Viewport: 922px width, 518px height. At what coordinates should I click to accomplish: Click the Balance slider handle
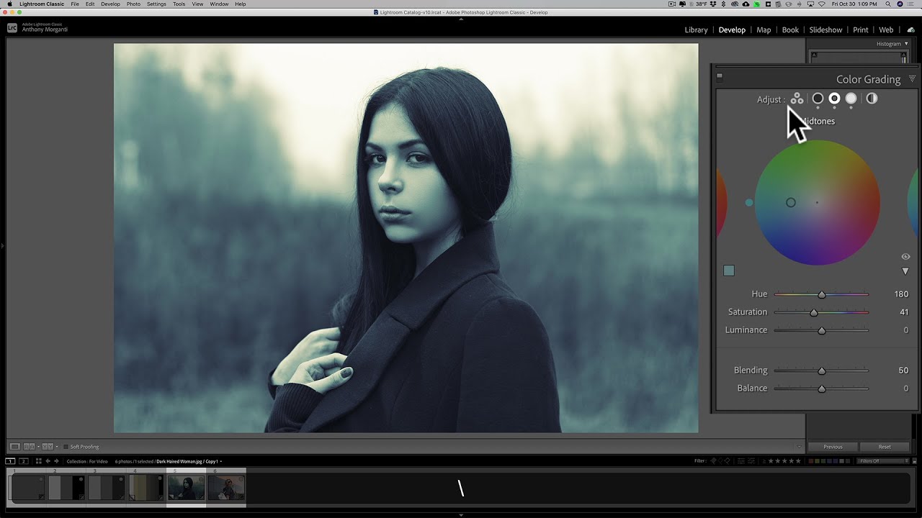tap(821, 388)
